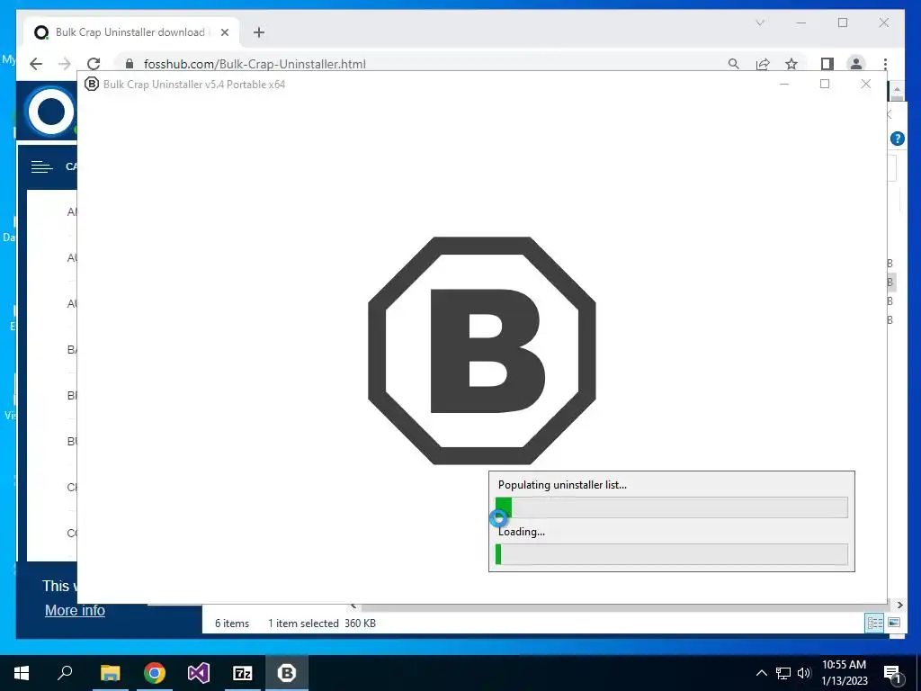Click the Chrome search magnifier icon
The width and height of the screenshot is (921, 691).
tap(734, 64)
